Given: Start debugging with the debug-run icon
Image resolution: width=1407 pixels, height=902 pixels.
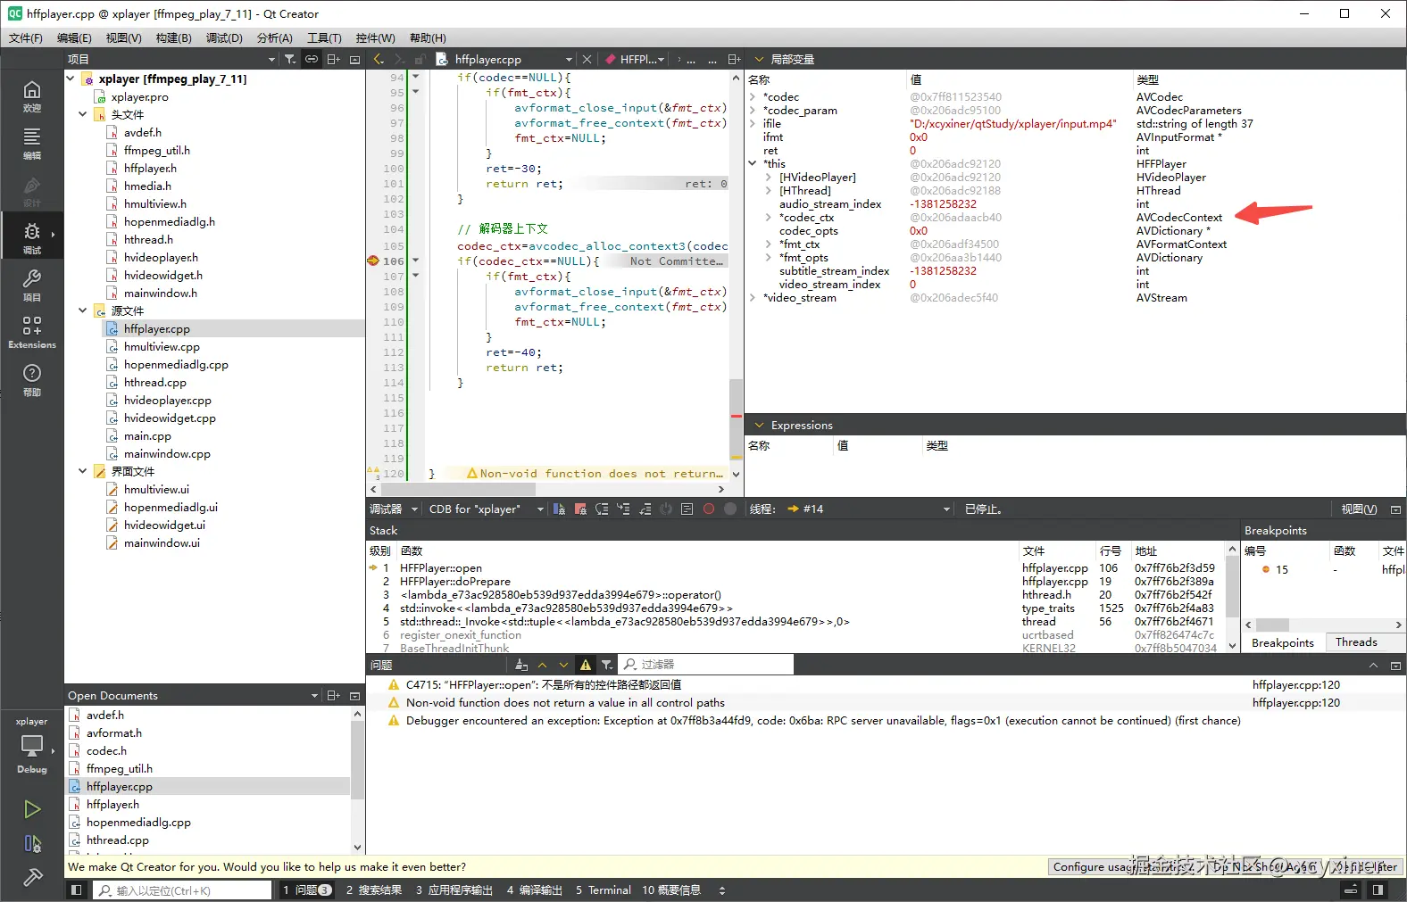Looking at the screenshot, I should tap(32, 843).
